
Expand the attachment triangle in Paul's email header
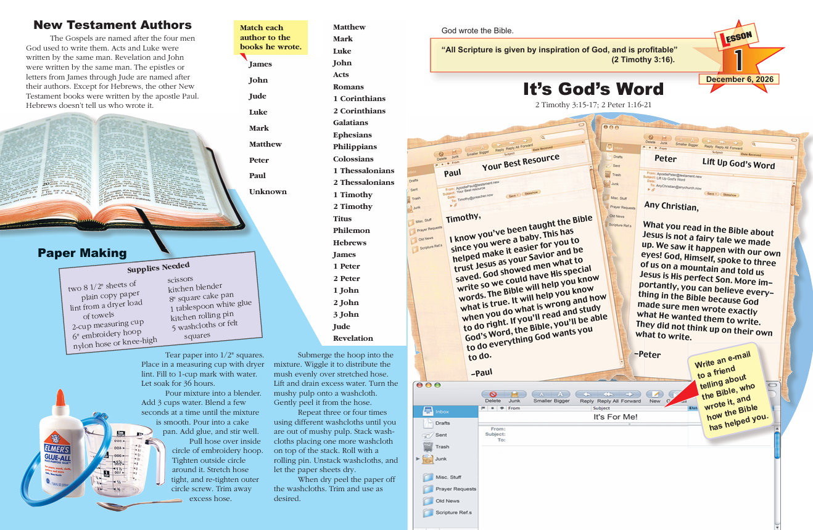451,206
